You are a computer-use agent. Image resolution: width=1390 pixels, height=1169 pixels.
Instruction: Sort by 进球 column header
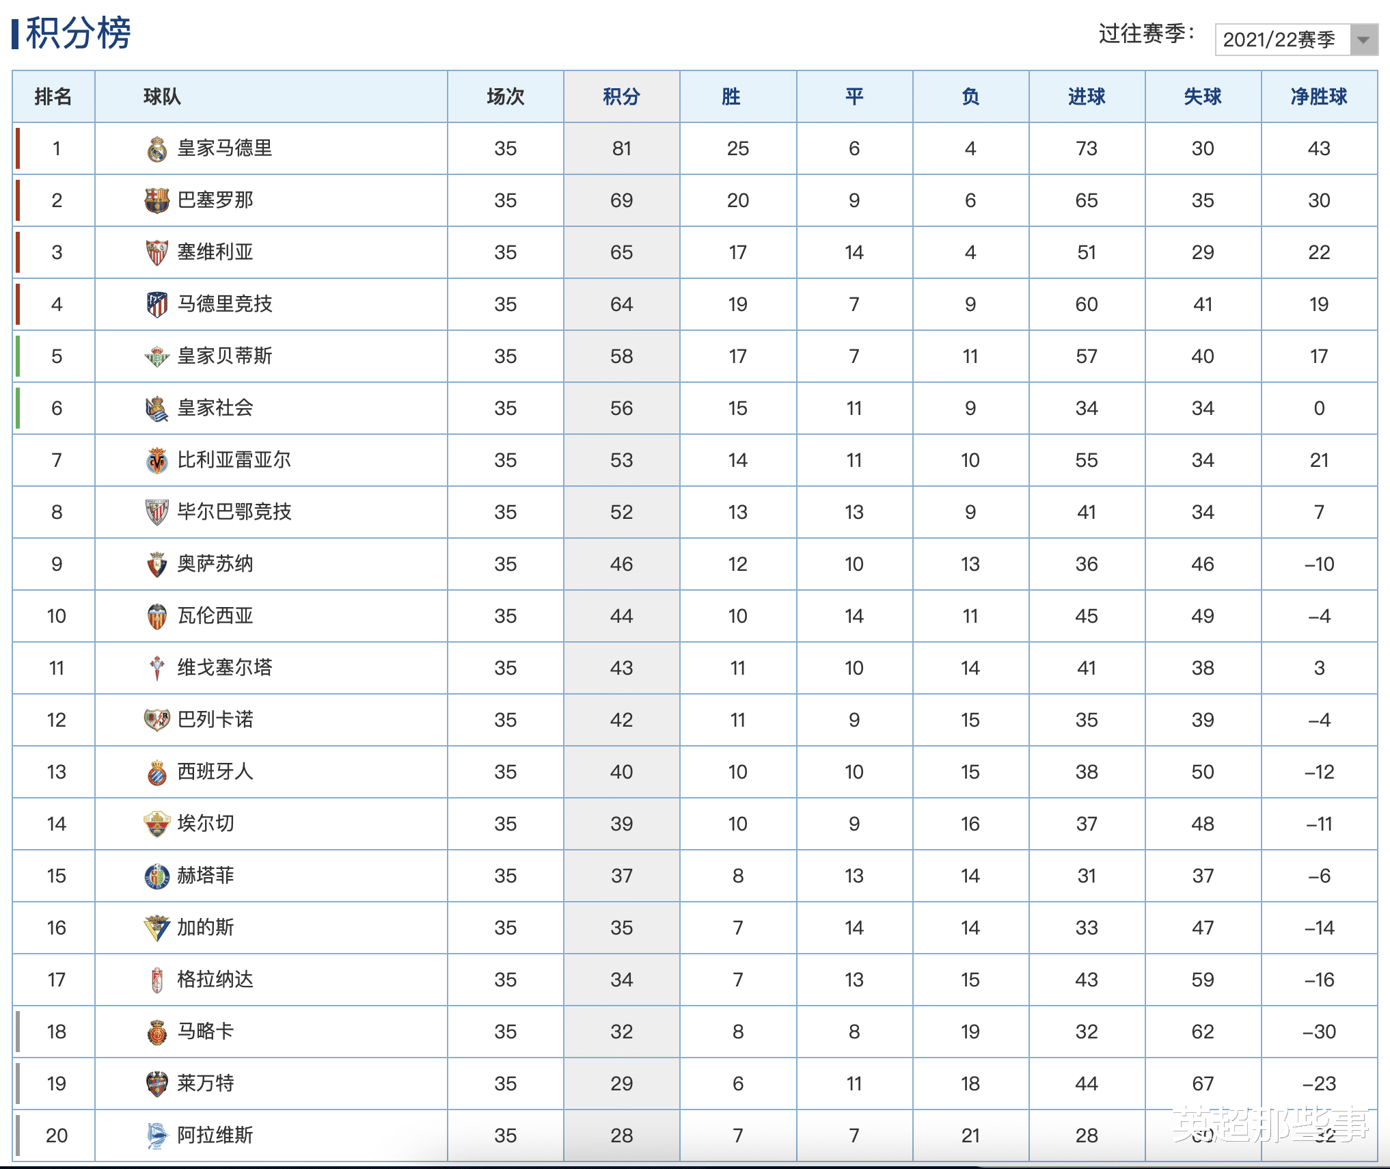point(1087,96)
